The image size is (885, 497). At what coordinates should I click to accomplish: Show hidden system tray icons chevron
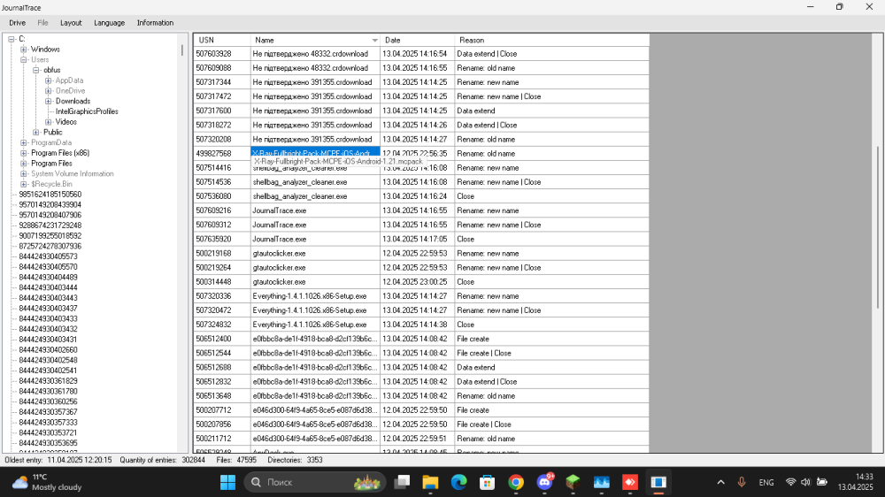click(x=720, y=482)
